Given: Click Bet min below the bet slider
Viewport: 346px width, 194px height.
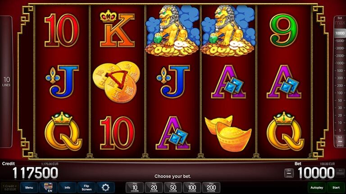Looking at the screenshot, I should (340, 141).
